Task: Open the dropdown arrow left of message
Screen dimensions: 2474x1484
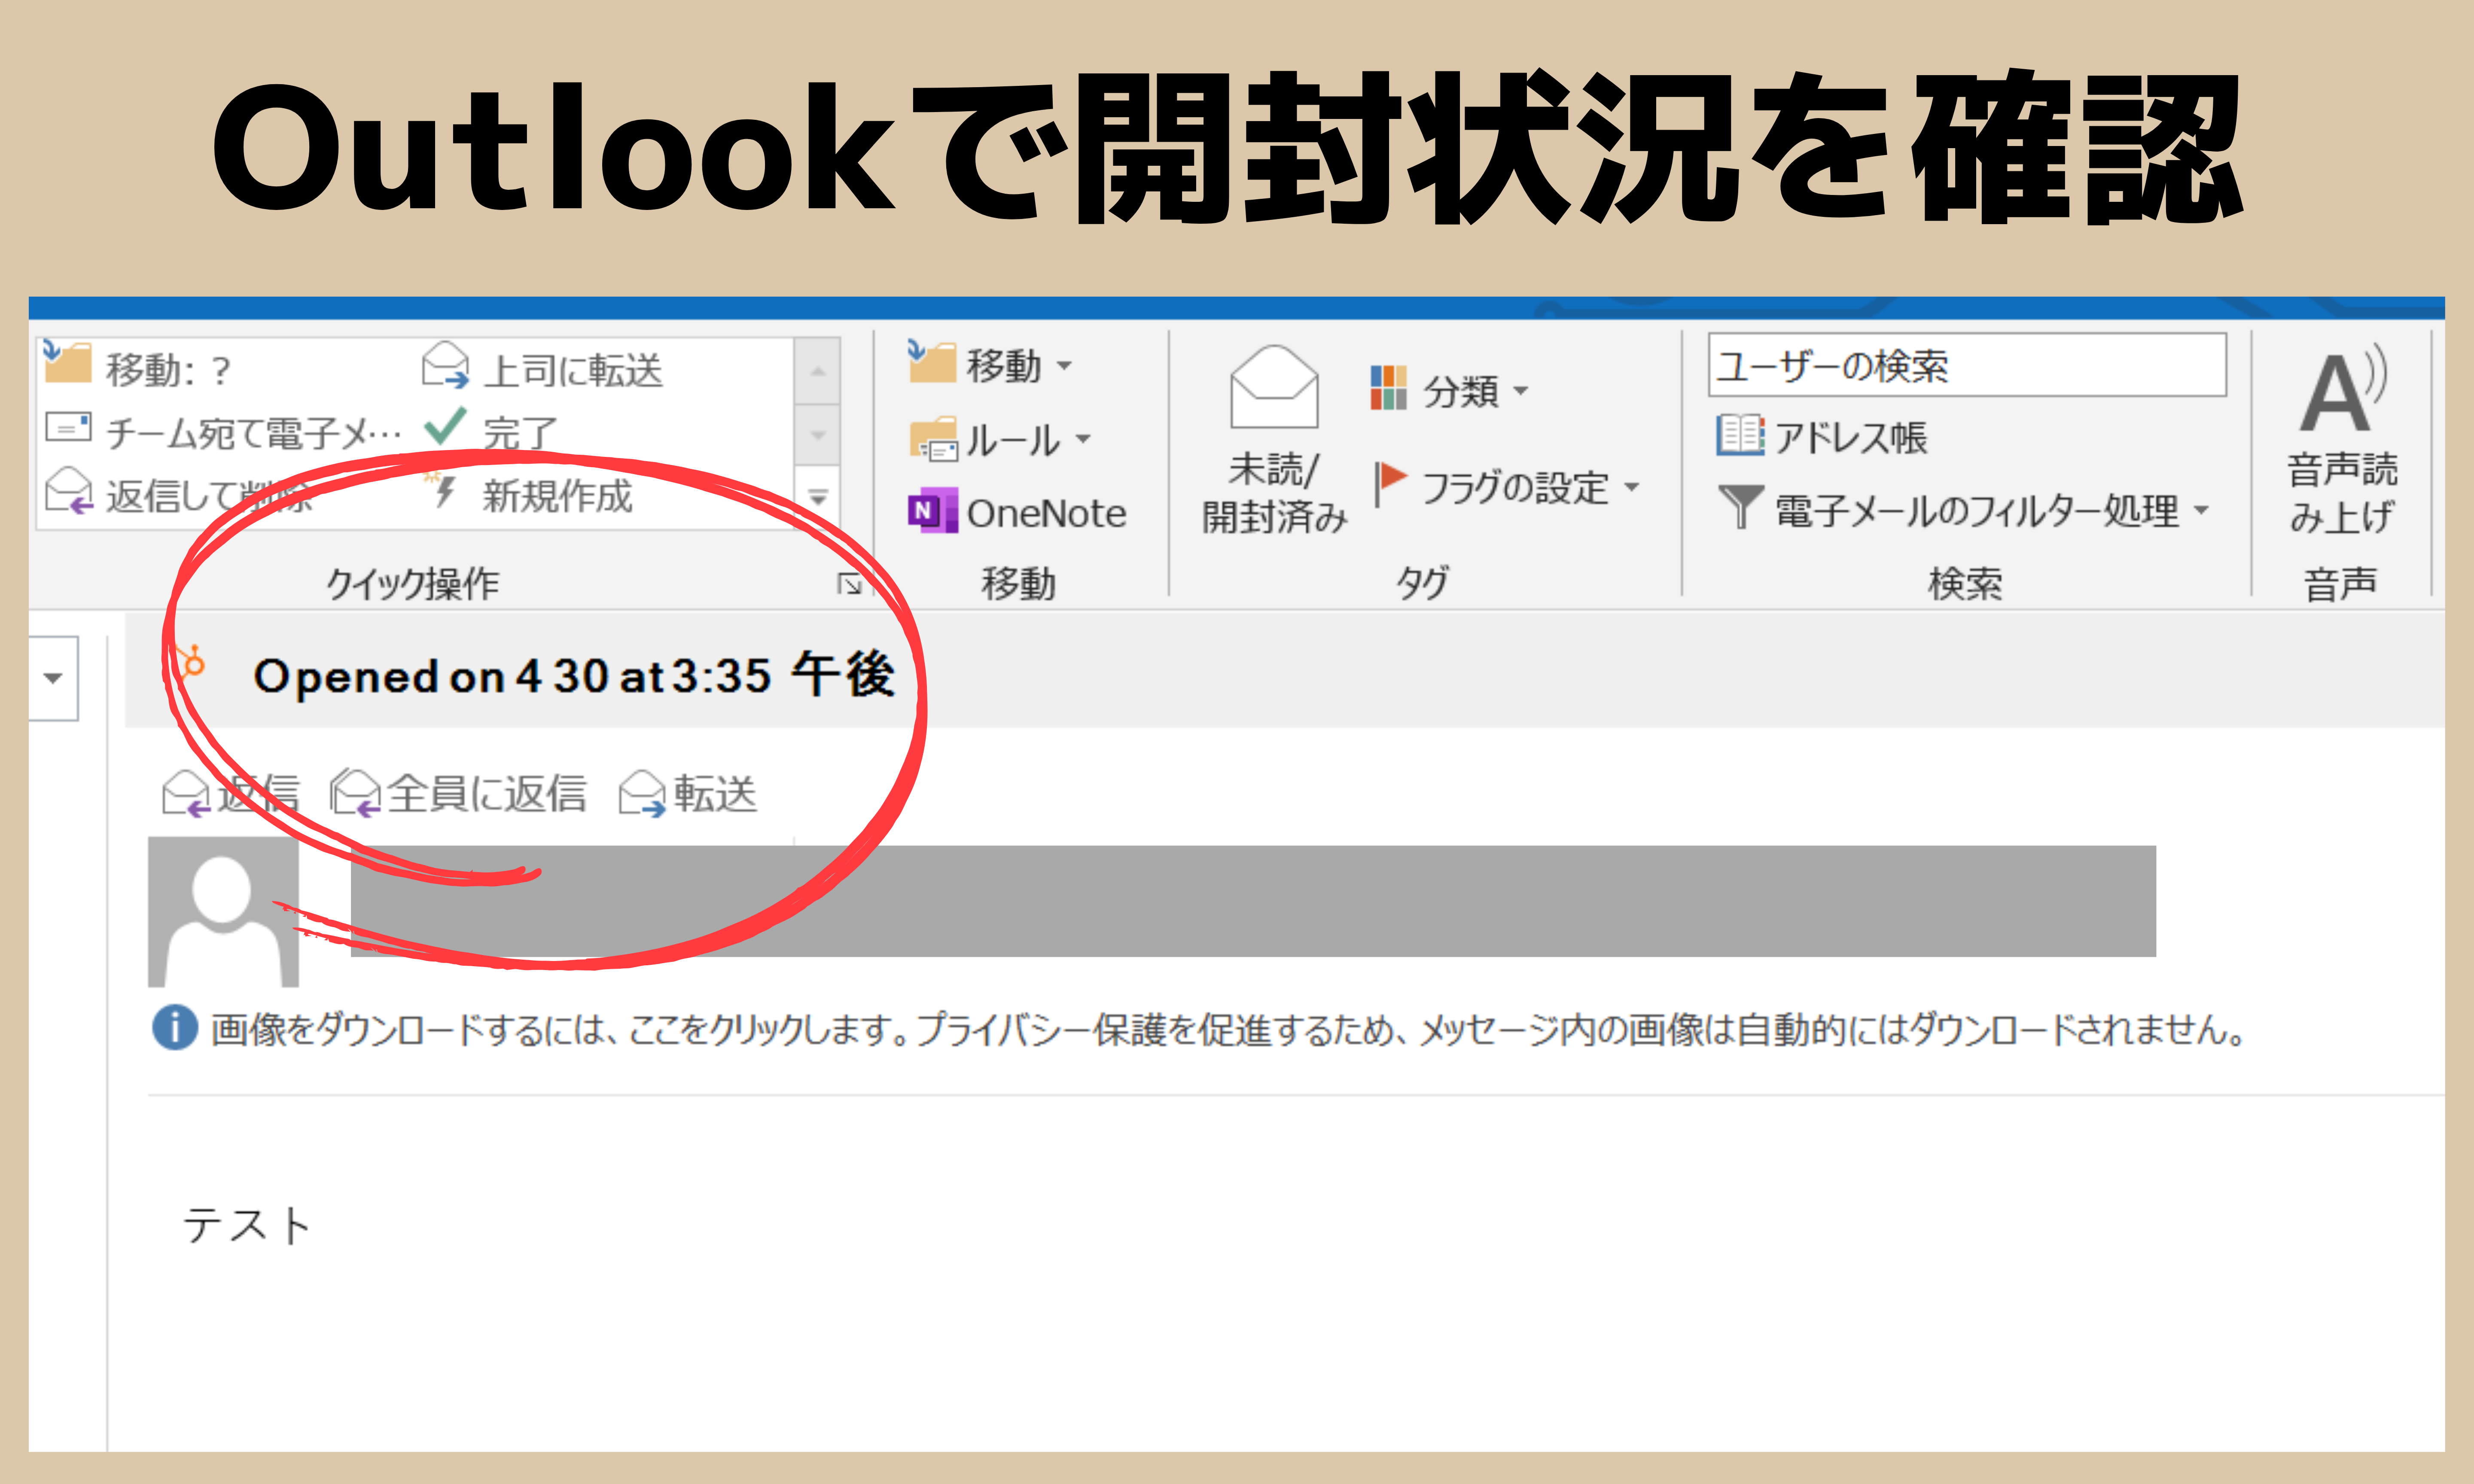Action: click(x=53, y=678)
